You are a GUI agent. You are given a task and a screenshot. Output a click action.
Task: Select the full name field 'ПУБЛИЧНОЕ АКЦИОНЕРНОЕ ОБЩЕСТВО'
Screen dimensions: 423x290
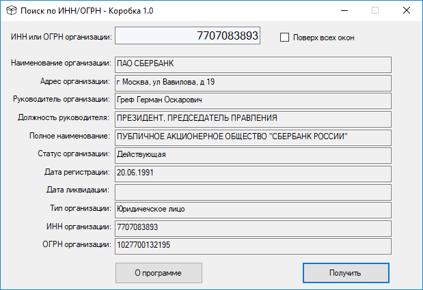(x=253, y=138)
